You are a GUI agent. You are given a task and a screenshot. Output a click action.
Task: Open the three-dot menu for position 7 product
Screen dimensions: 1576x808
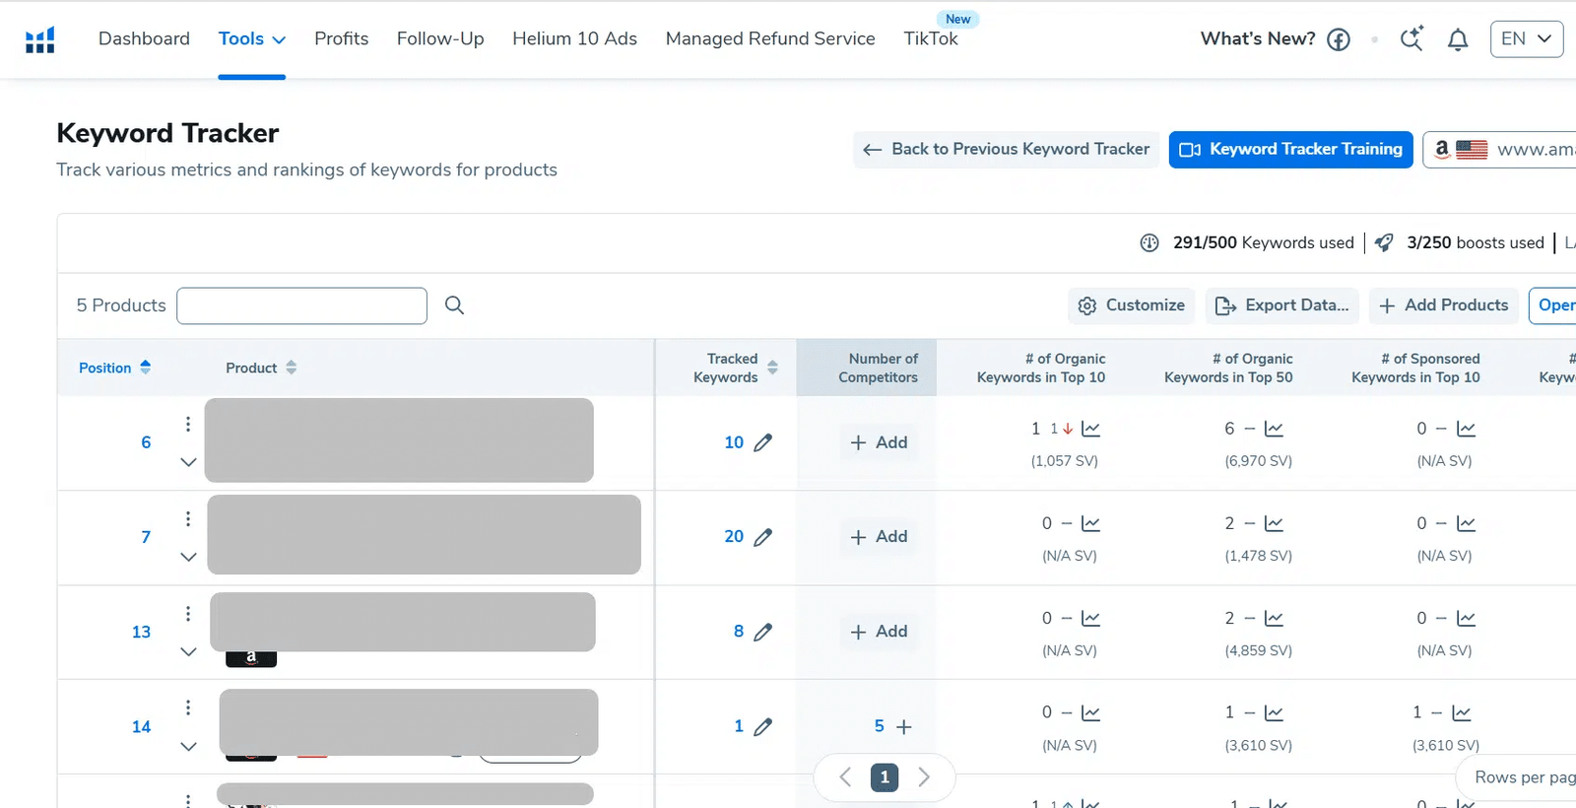188,518
